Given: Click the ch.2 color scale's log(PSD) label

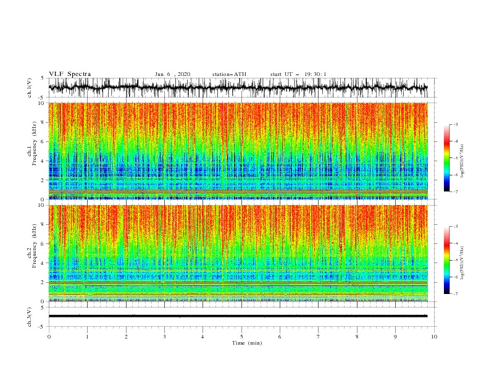Looking at the screenshot, I should (x=462, y=263).
